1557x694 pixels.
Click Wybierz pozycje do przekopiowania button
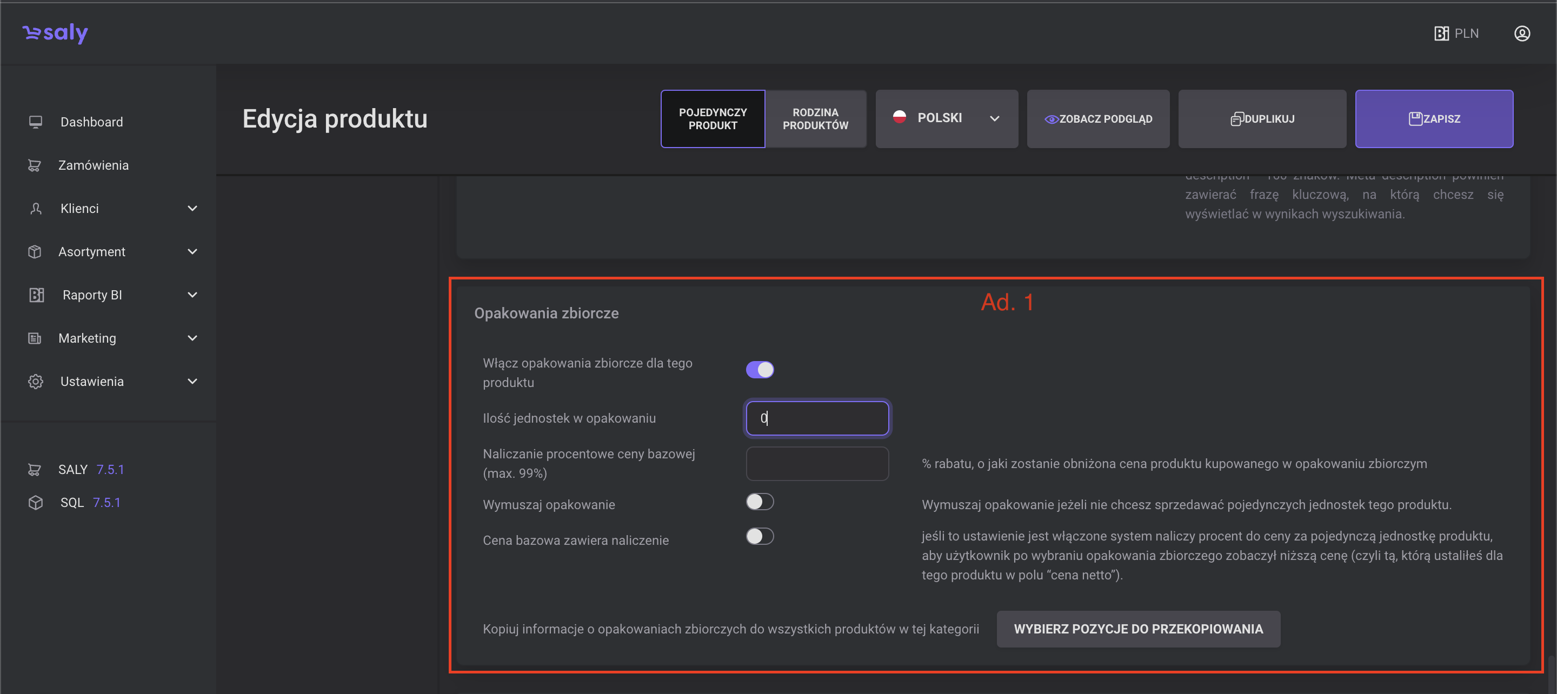point(1137,629)
